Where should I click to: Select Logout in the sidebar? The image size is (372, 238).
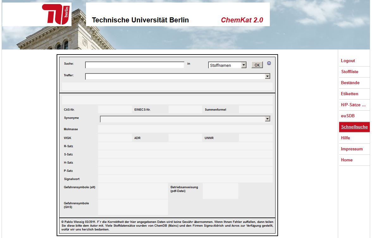pos(348,61)
